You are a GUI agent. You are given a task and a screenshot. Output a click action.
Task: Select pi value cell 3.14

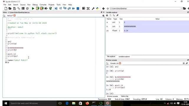[156, 31]
